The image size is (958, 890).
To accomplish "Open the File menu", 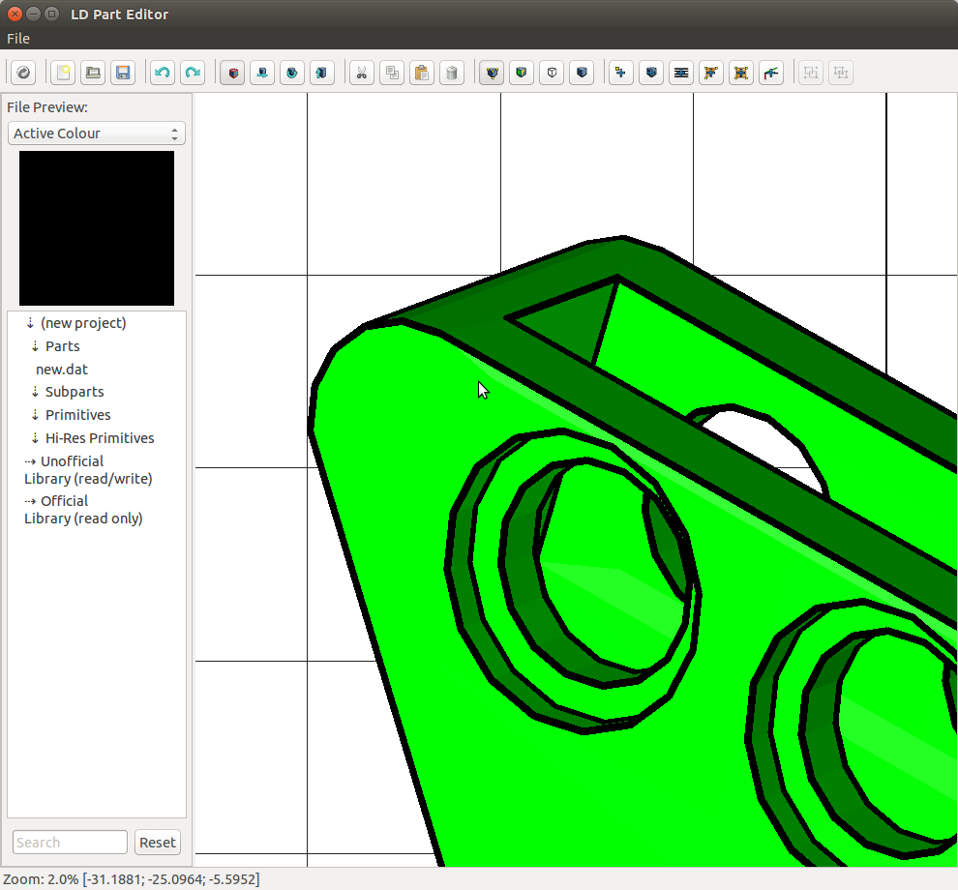I will [18, 39].
